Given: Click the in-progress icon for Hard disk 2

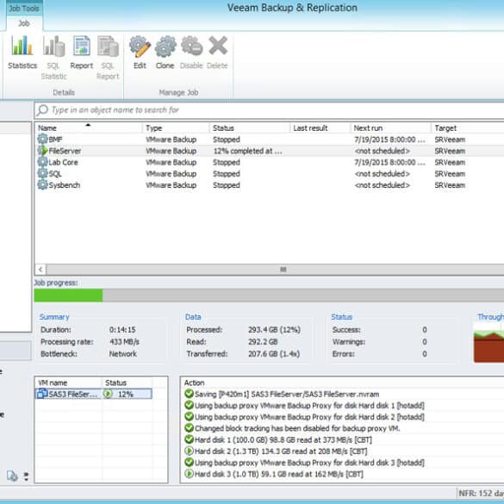Looking at the screenshot, I should click(x=189, y=451).
